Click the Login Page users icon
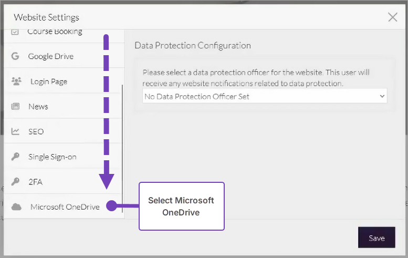408x258 pixels. [16, 81]
